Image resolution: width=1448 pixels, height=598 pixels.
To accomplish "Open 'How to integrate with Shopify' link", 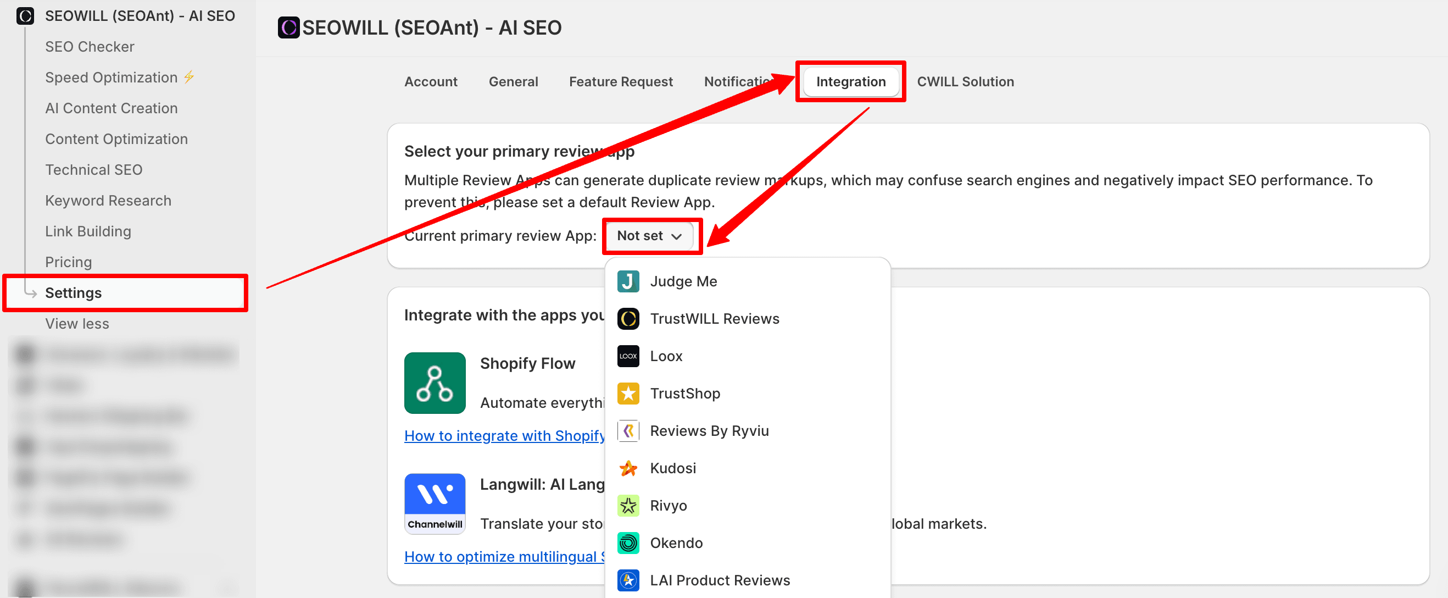I will click(x=504, y=435).
